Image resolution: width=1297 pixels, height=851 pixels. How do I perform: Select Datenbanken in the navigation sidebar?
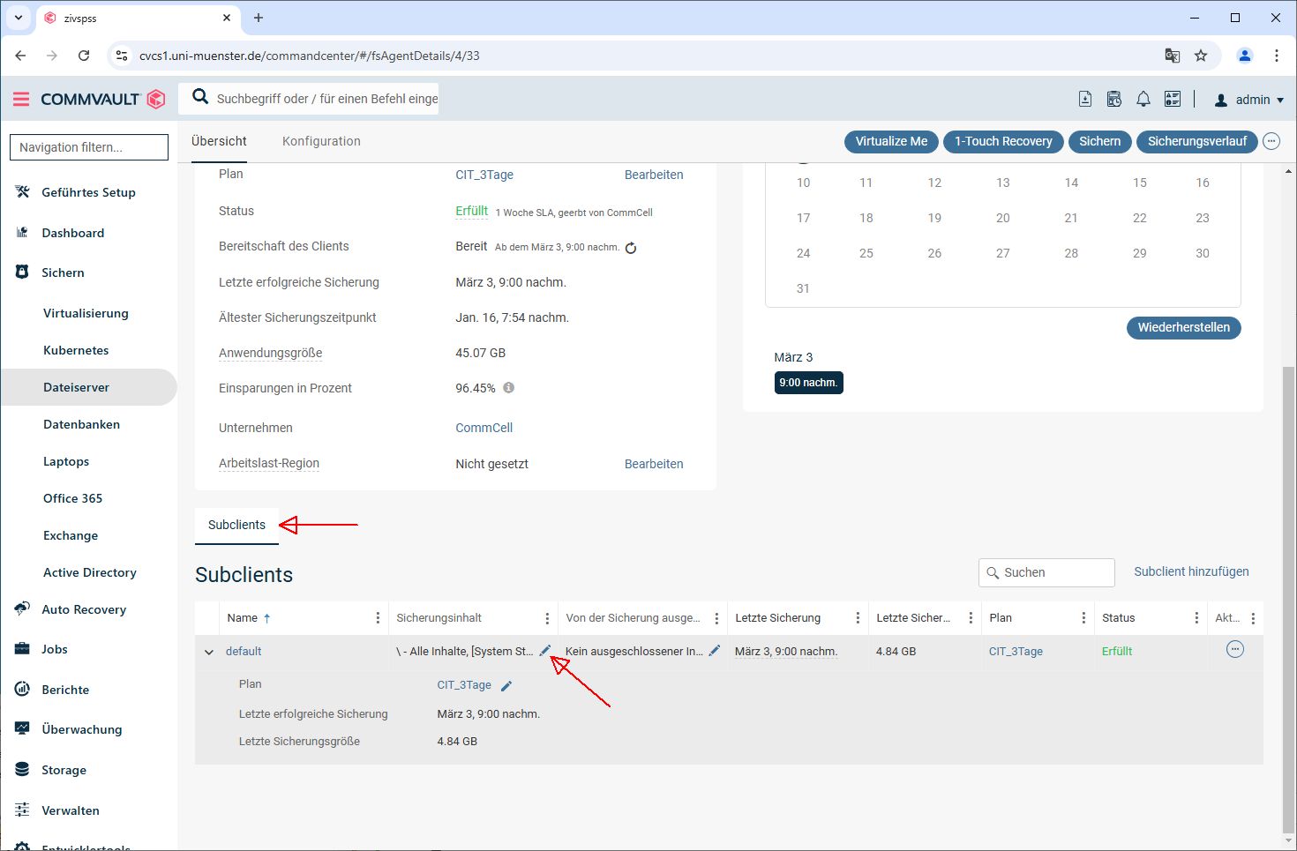(x=81, y=424)
